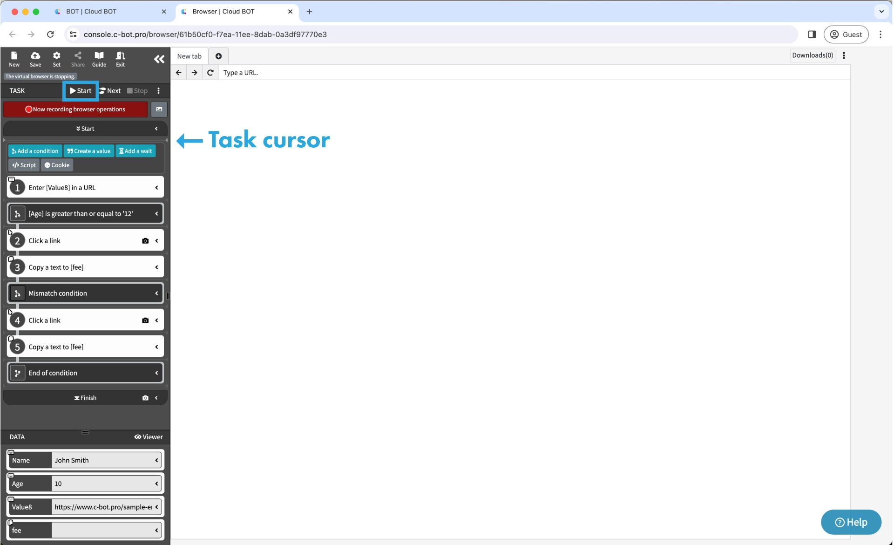This screenshot has width=894, height=545.
Task: Toggle the recording browser operations bar
Action: point(75,109)
